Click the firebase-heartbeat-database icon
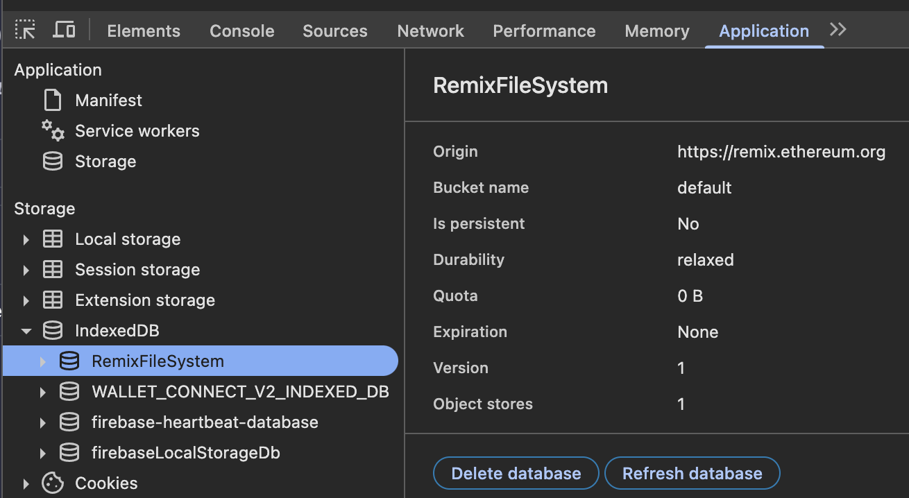 [x=69, y=422]
